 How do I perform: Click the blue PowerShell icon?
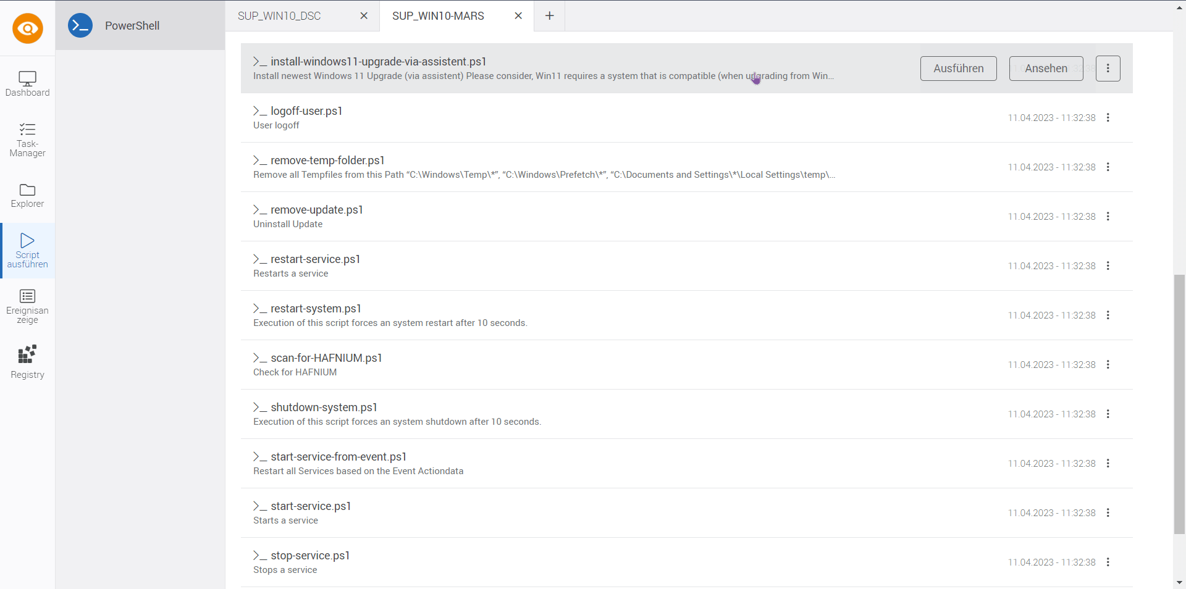pos(80,25)
